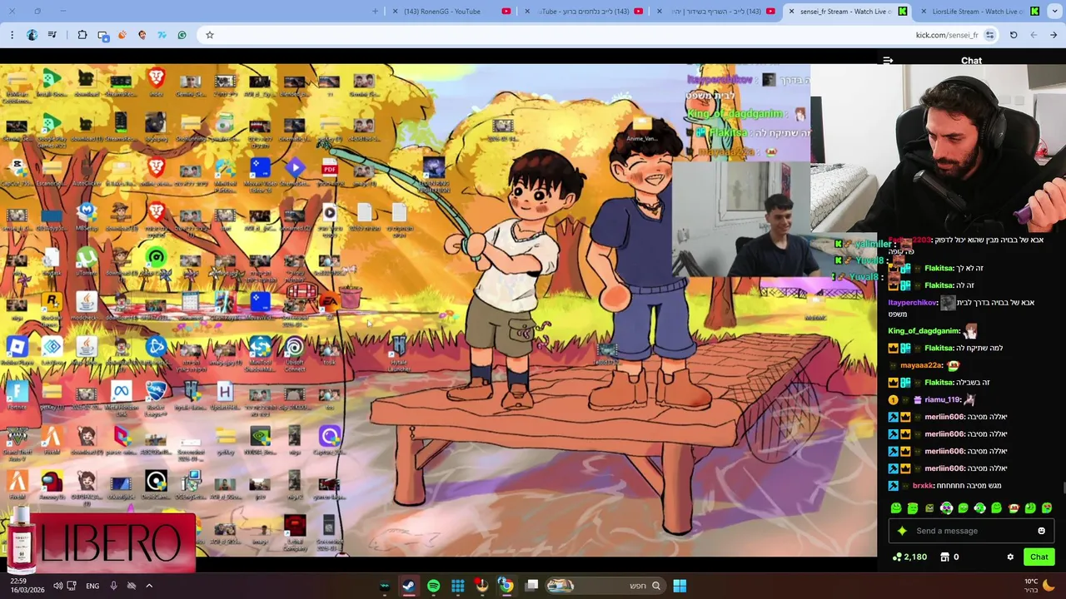Open the browser three-dot menu
This screenshot has width=1066, height=599.
(x=12, y=35)
